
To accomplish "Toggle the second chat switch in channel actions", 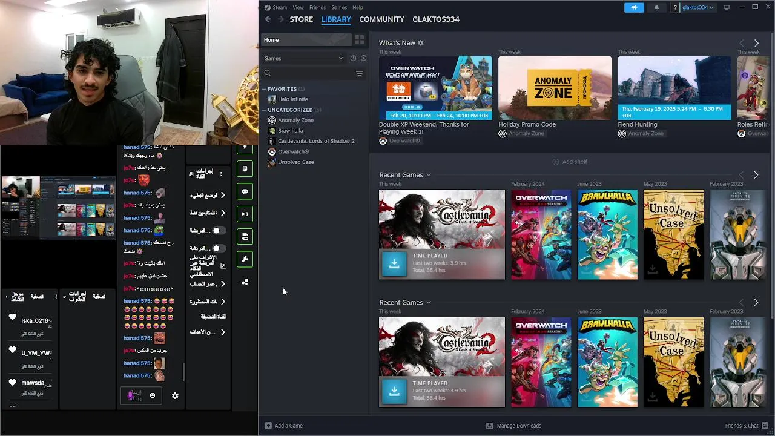I will tap(219, 248).
